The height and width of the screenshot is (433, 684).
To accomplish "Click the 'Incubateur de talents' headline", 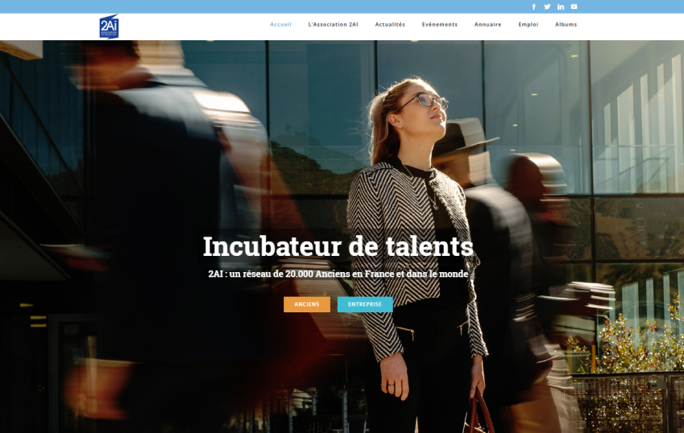I will (338, 246).
